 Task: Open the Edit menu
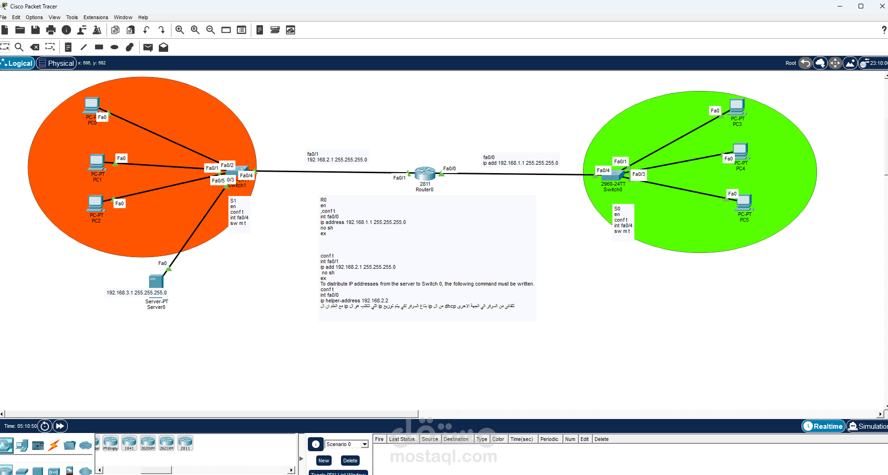click(16, 17)
